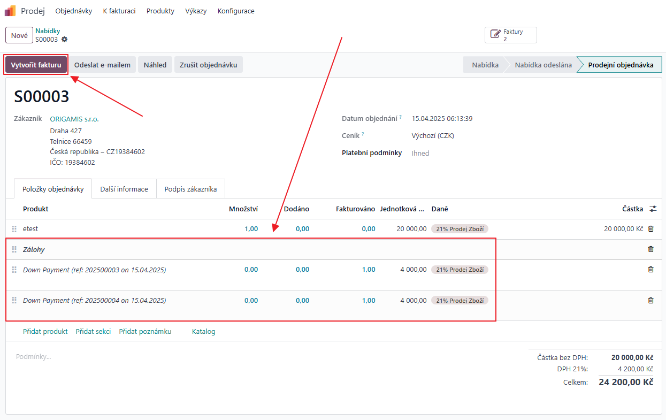Click Zrušit objednávku button
The image size is (666, 420).
coord(209,65)
